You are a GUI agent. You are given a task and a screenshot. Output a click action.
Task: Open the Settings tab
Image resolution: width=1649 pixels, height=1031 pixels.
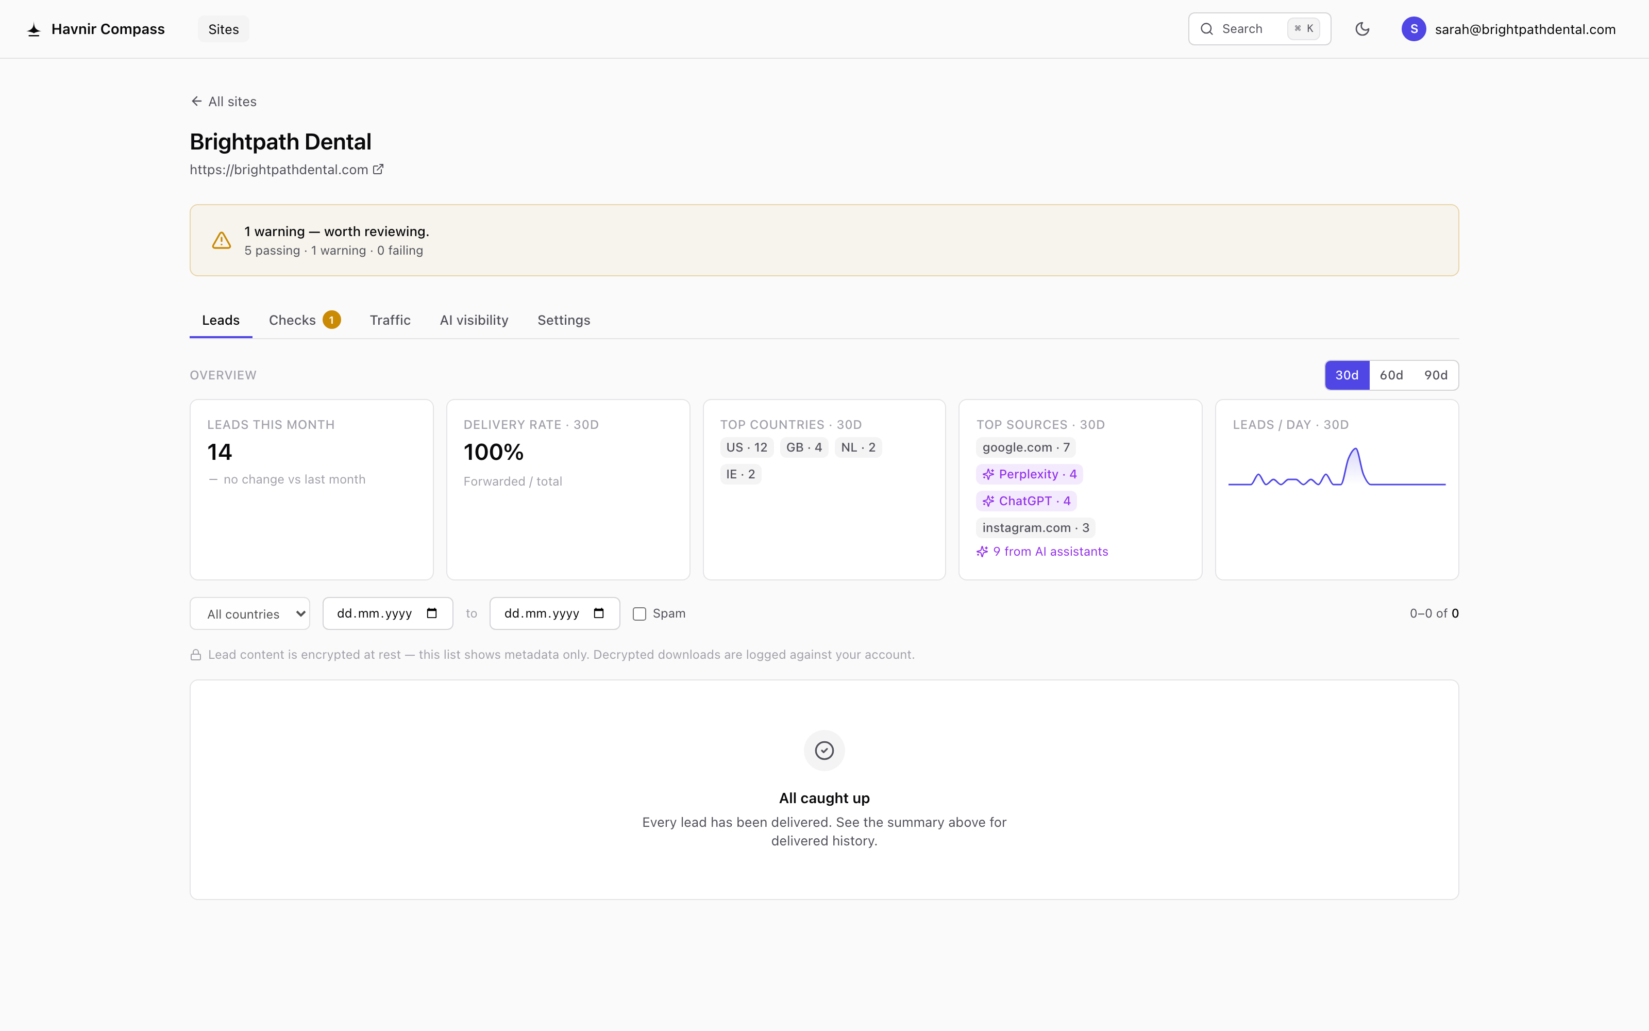point(564,320)
